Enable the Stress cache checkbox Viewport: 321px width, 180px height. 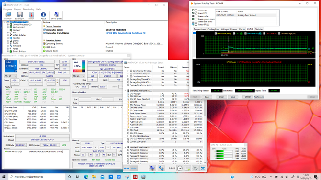[196, 16]
